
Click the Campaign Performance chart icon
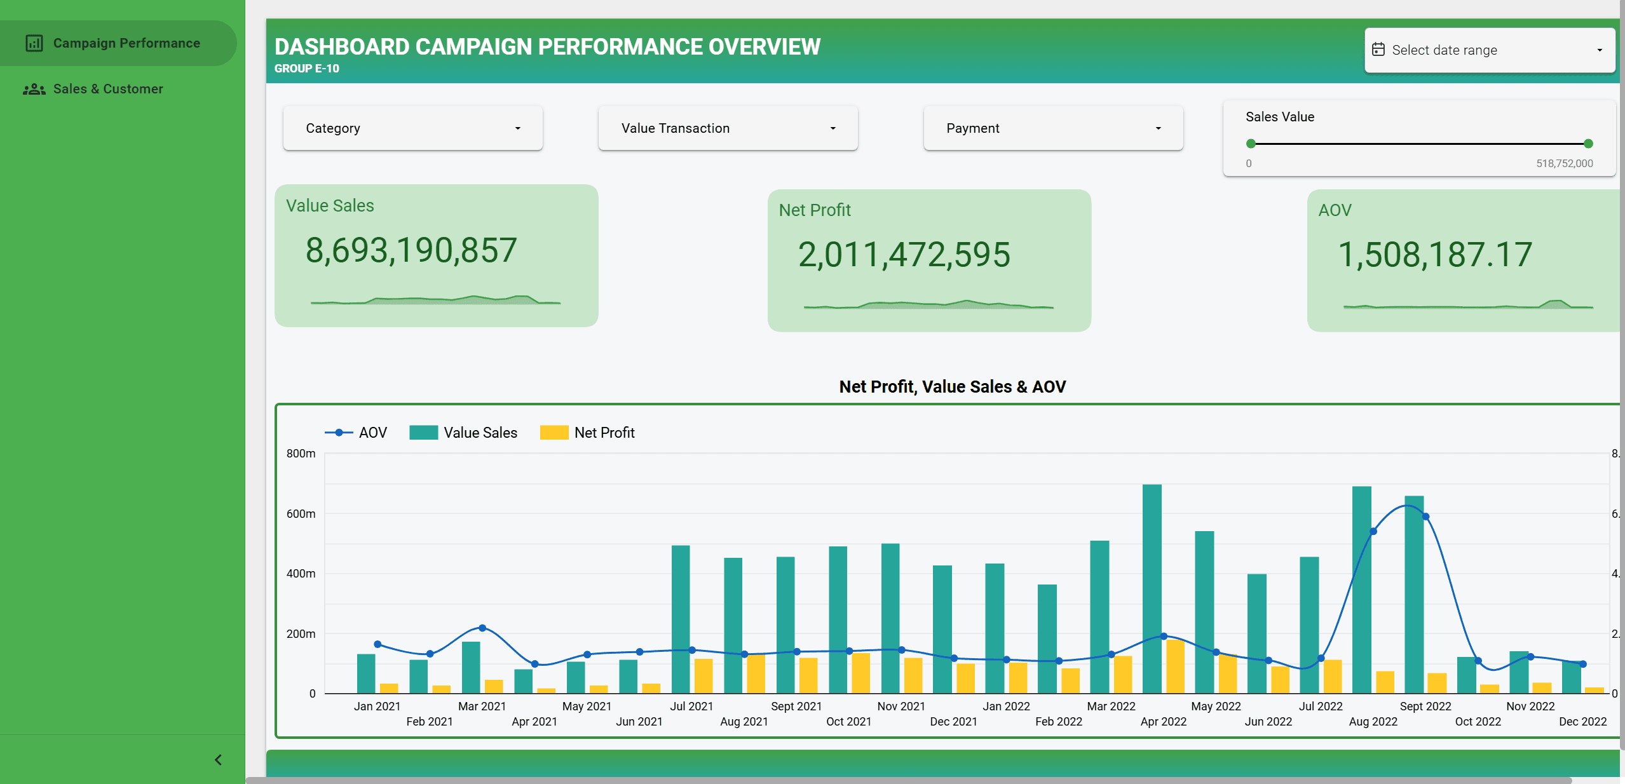tap(34, 43)
